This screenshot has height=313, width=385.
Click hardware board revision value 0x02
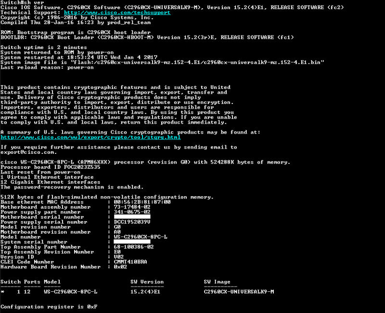pos(120,267)
